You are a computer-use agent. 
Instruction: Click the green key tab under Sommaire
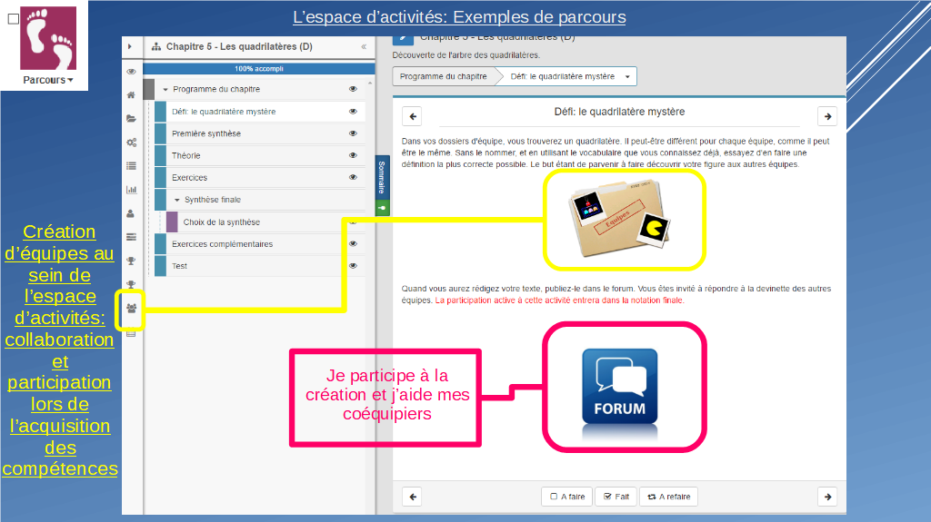(382, 208)
